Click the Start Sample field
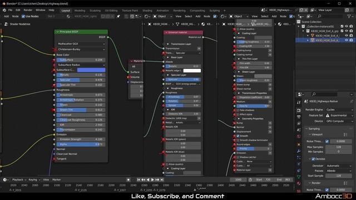The height and width of the screenshot is (200, 356). tap(339, 176)
